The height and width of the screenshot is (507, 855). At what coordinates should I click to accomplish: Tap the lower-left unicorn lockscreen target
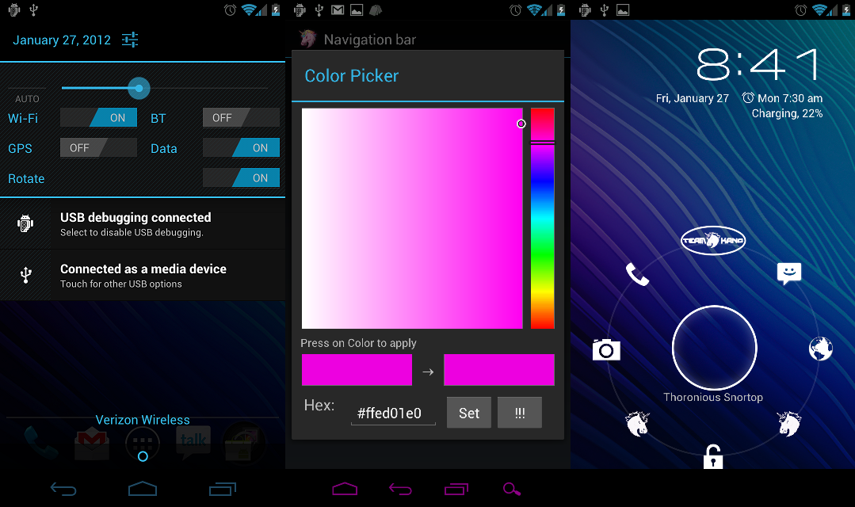(x=637, y=424)
